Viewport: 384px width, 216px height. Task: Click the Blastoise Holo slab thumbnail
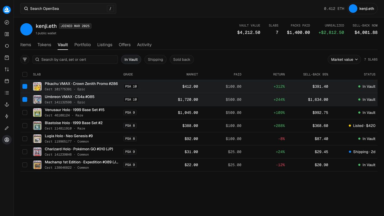coord(37,126)
